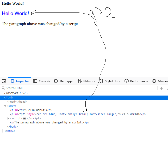Switch to the Console tab

42,81
